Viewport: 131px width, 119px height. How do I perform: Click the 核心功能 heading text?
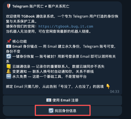(x=20, y=41)
